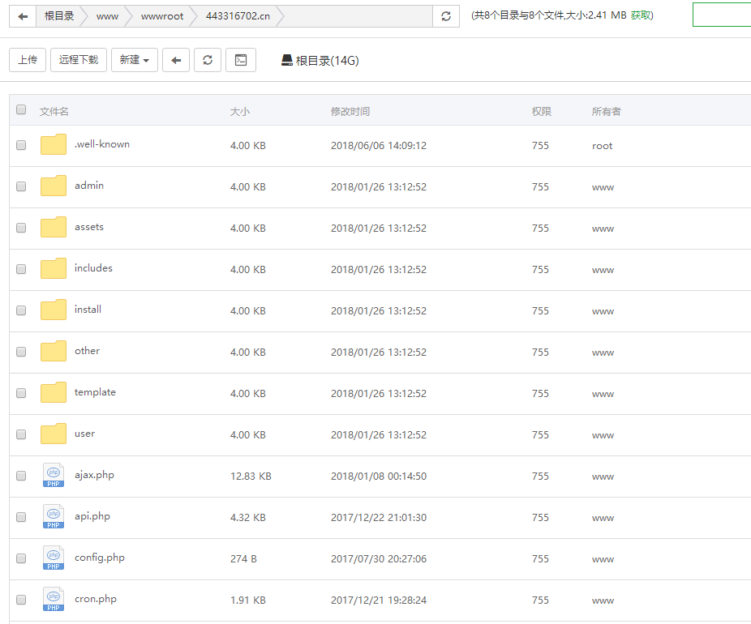Check the box for the install folder

(x=21, y=310)
